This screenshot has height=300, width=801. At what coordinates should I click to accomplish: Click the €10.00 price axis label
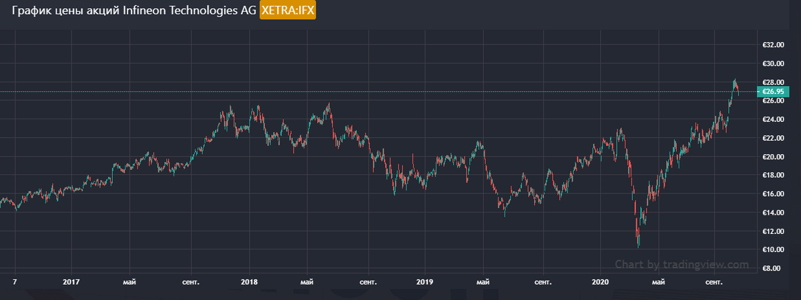click(x=772, y=249)
